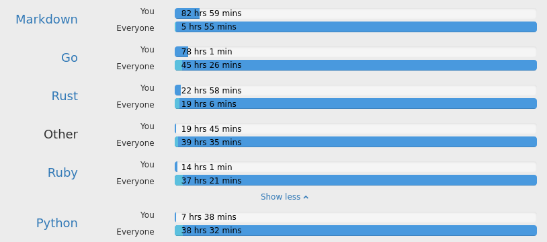547x242 pixels.
Task: Click everyone's Ruby 37 hrs 21 mins bar
Action: click(x=355, y=181)
